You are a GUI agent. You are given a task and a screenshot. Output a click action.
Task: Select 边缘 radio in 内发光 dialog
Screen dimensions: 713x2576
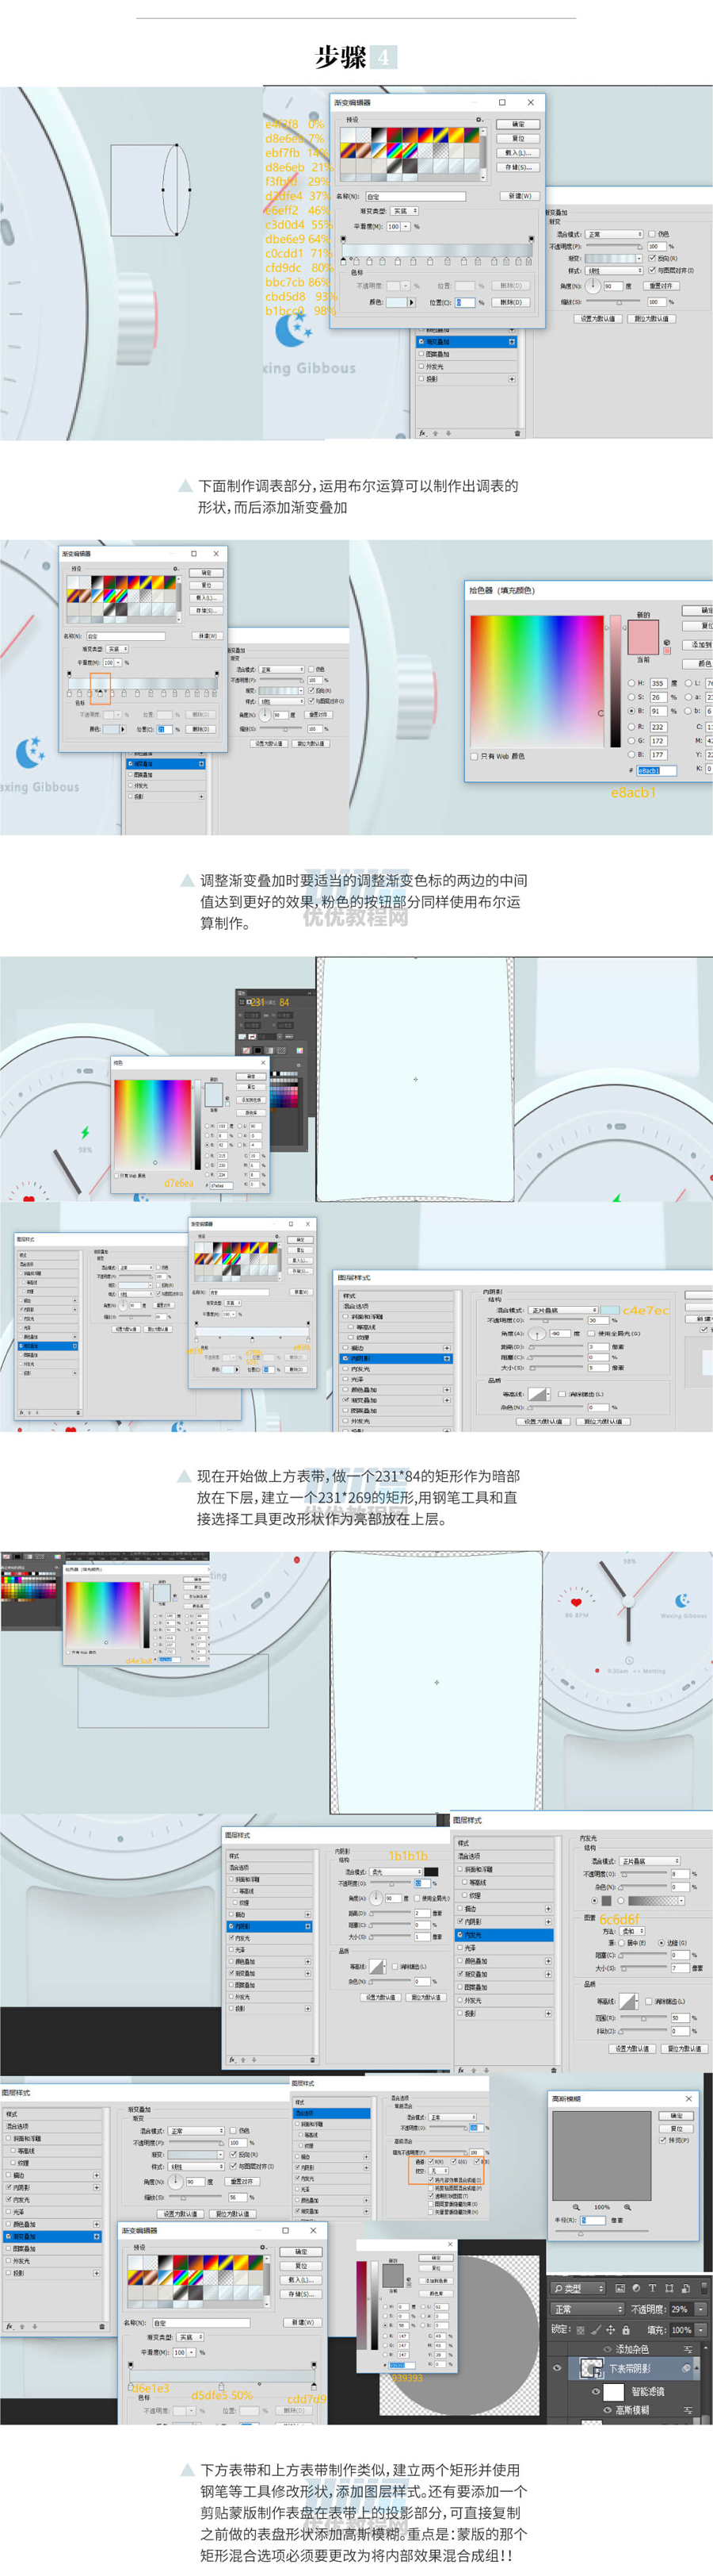tap(662, 1942)
